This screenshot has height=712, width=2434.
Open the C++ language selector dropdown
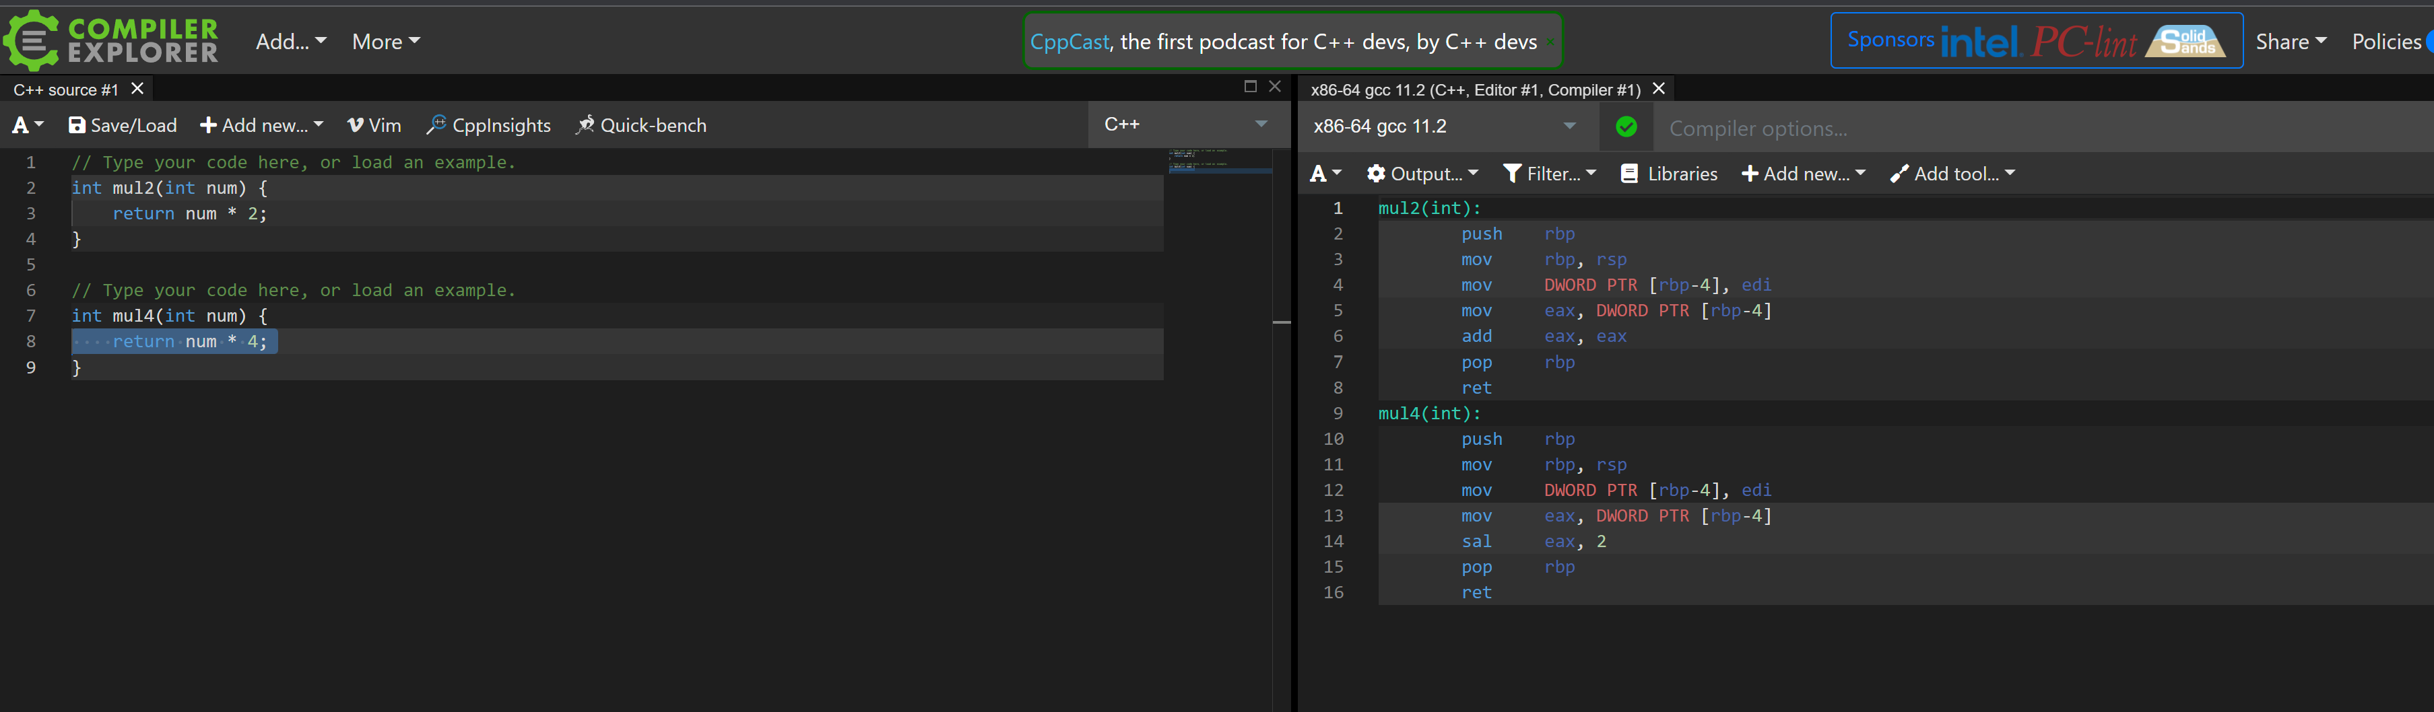[x=1188, y=124]
